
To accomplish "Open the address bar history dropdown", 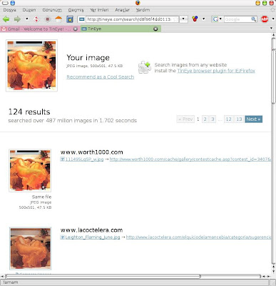I will tap(183, 19).
